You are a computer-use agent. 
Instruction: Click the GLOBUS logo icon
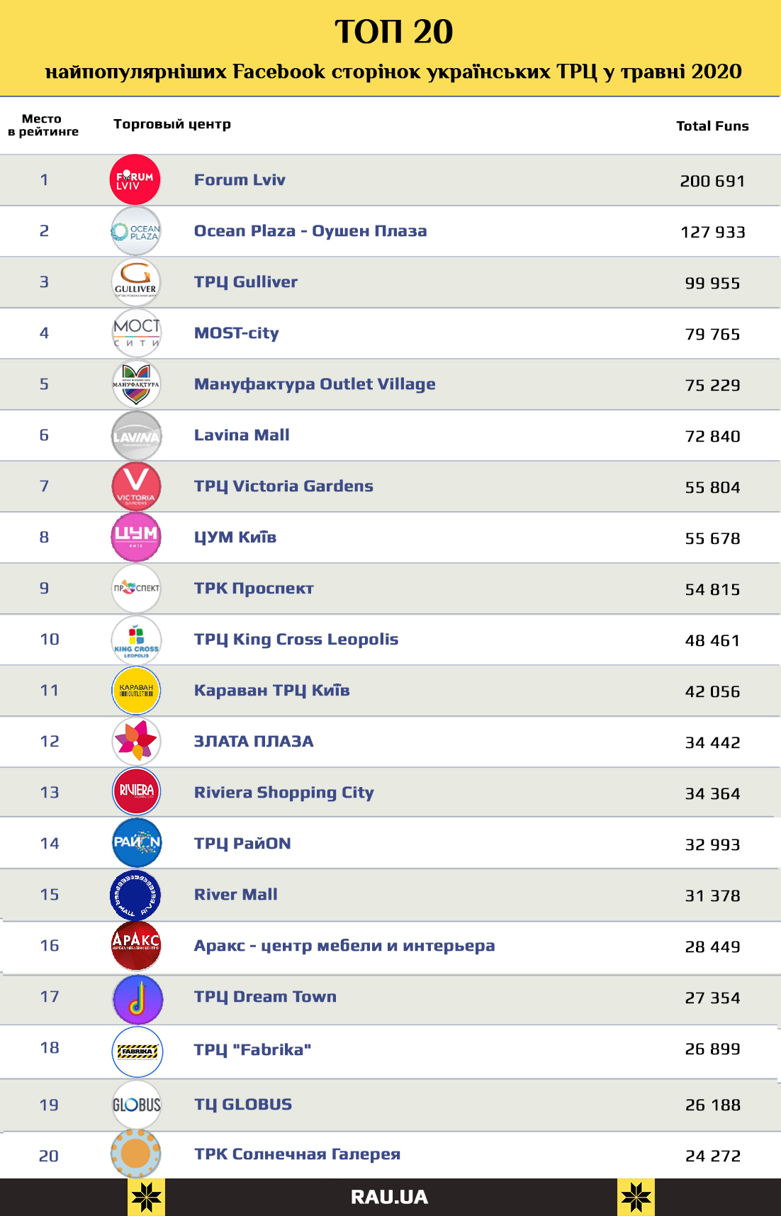pyautogui.click(x=137, y=1105)
